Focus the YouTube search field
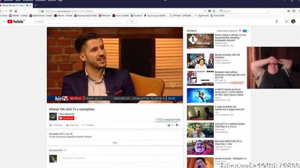The width and height of the screenshot is (300, 168). pyautogui.click(x=80, y=21)
